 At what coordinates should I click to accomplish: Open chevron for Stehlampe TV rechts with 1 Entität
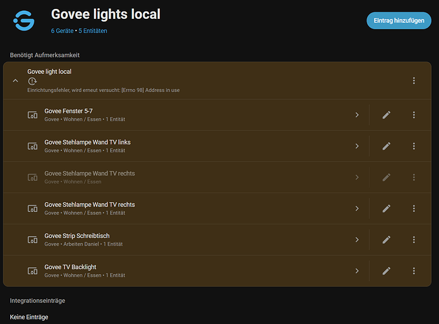[357, 209]
